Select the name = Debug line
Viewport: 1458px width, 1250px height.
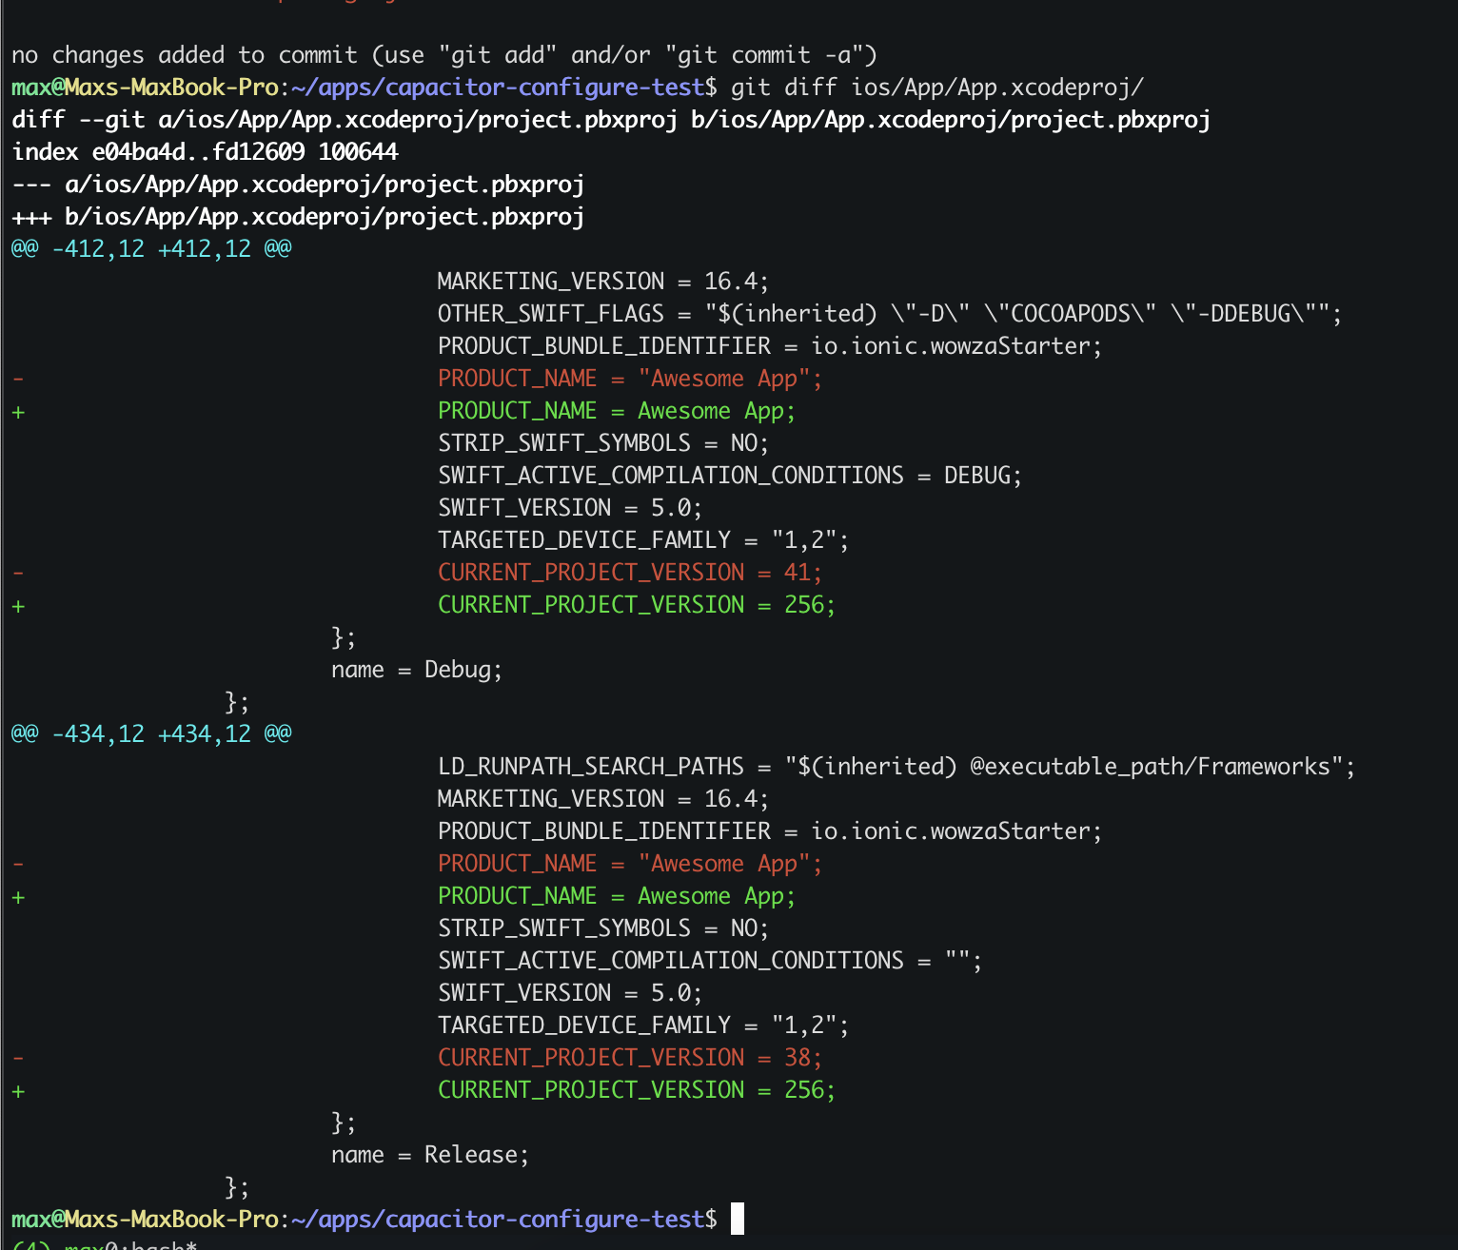(417, 669)
